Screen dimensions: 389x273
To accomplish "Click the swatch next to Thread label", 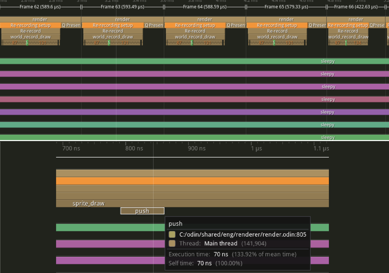I will pyautogui.click(x=172, y=243).
